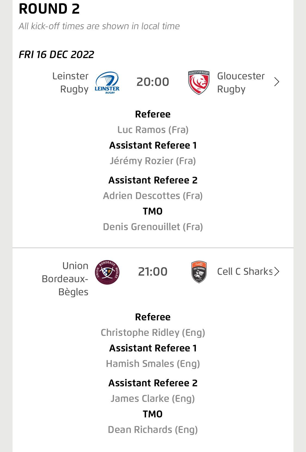The width and height of the screenshot is (306, 452).
Task: Expand the Leinster vs Gloucester match chevron
Action: pos(277,82)
